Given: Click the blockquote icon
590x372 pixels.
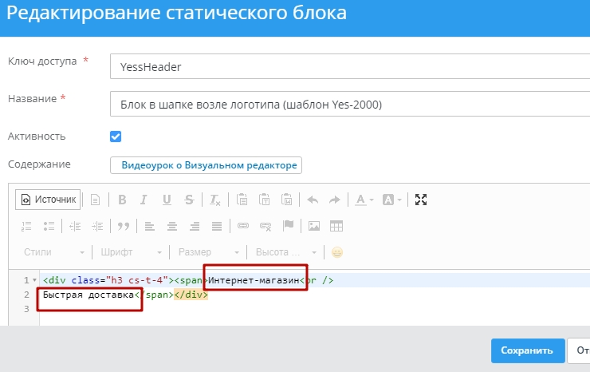Looking at the screenshot, I should point(124,226).
